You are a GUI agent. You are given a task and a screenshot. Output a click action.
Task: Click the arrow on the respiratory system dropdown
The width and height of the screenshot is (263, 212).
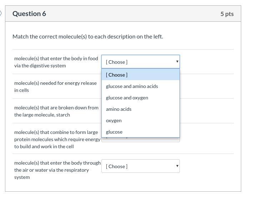tap(177, 166)
